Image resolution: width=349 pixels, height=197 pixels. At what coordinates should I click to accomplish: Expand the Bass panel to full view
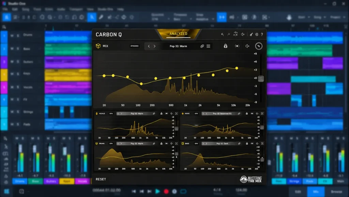(262, 143)
